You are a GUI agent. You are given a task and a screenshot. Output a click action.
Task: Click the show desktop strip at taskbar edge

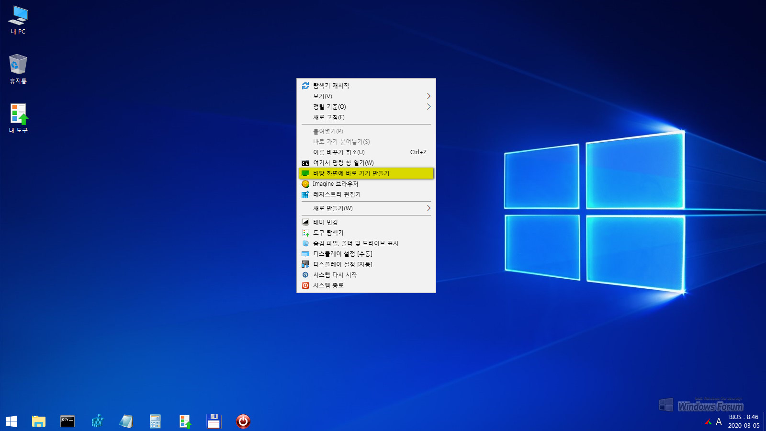[x=765, y=421]
